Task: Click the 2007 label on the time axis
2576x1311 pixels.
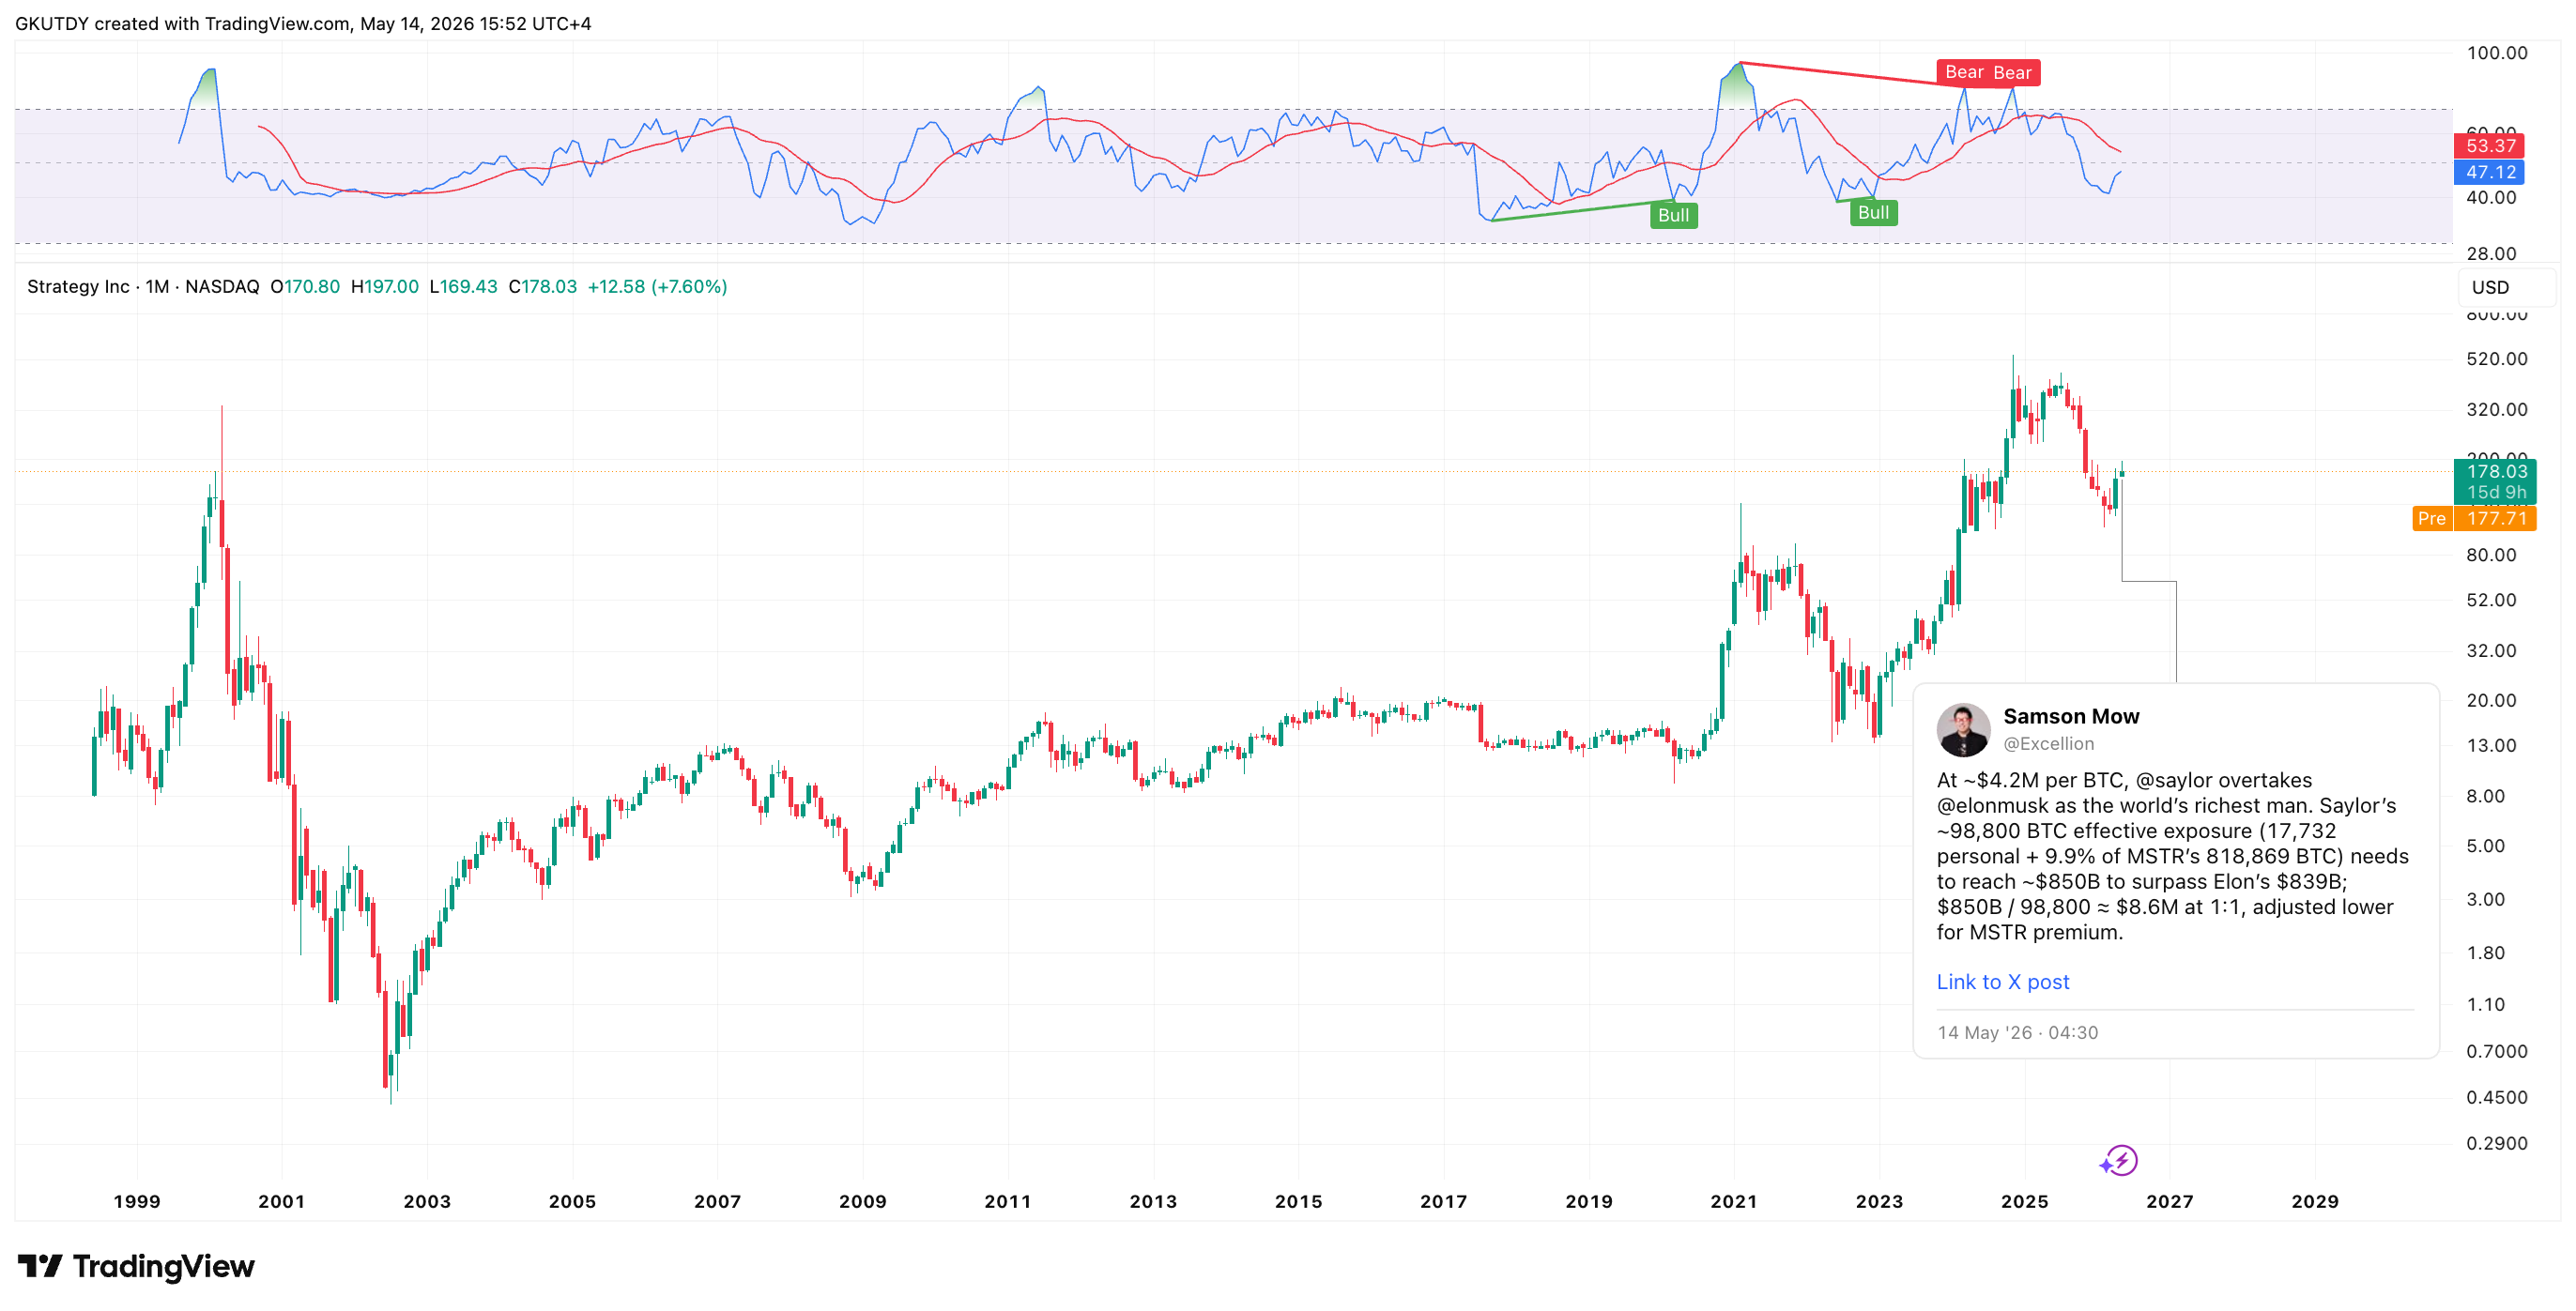Action: 718,1201
